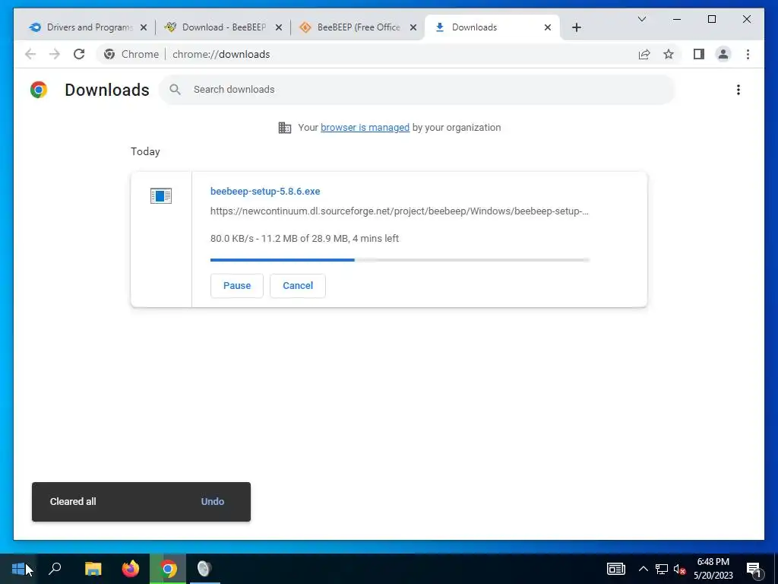The height and width of the screenshot is (584, 778).
Task: Click the muted volume tray icon
Action: click(679, 569)
